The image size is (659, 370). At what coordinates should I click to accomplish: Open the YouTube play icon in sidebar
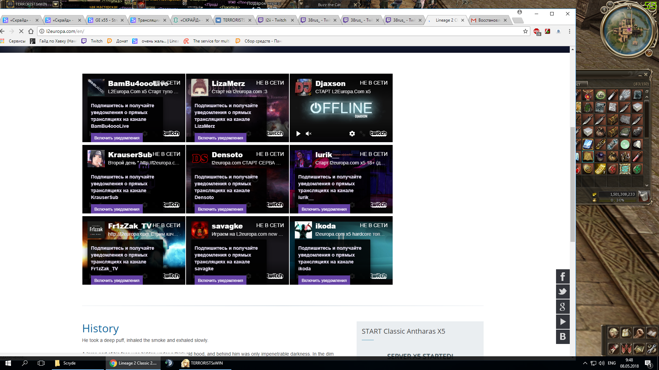[x=563, y=322]
